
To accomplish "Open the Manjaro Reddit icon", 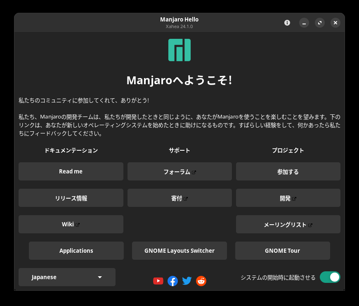I will pyautogui.click(x=201, y=281).
